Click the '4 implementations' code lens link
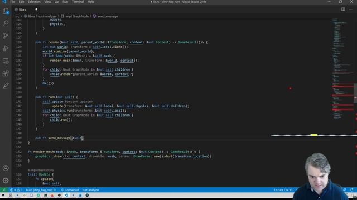Screen dimensions: 357x200 point(41,170)
